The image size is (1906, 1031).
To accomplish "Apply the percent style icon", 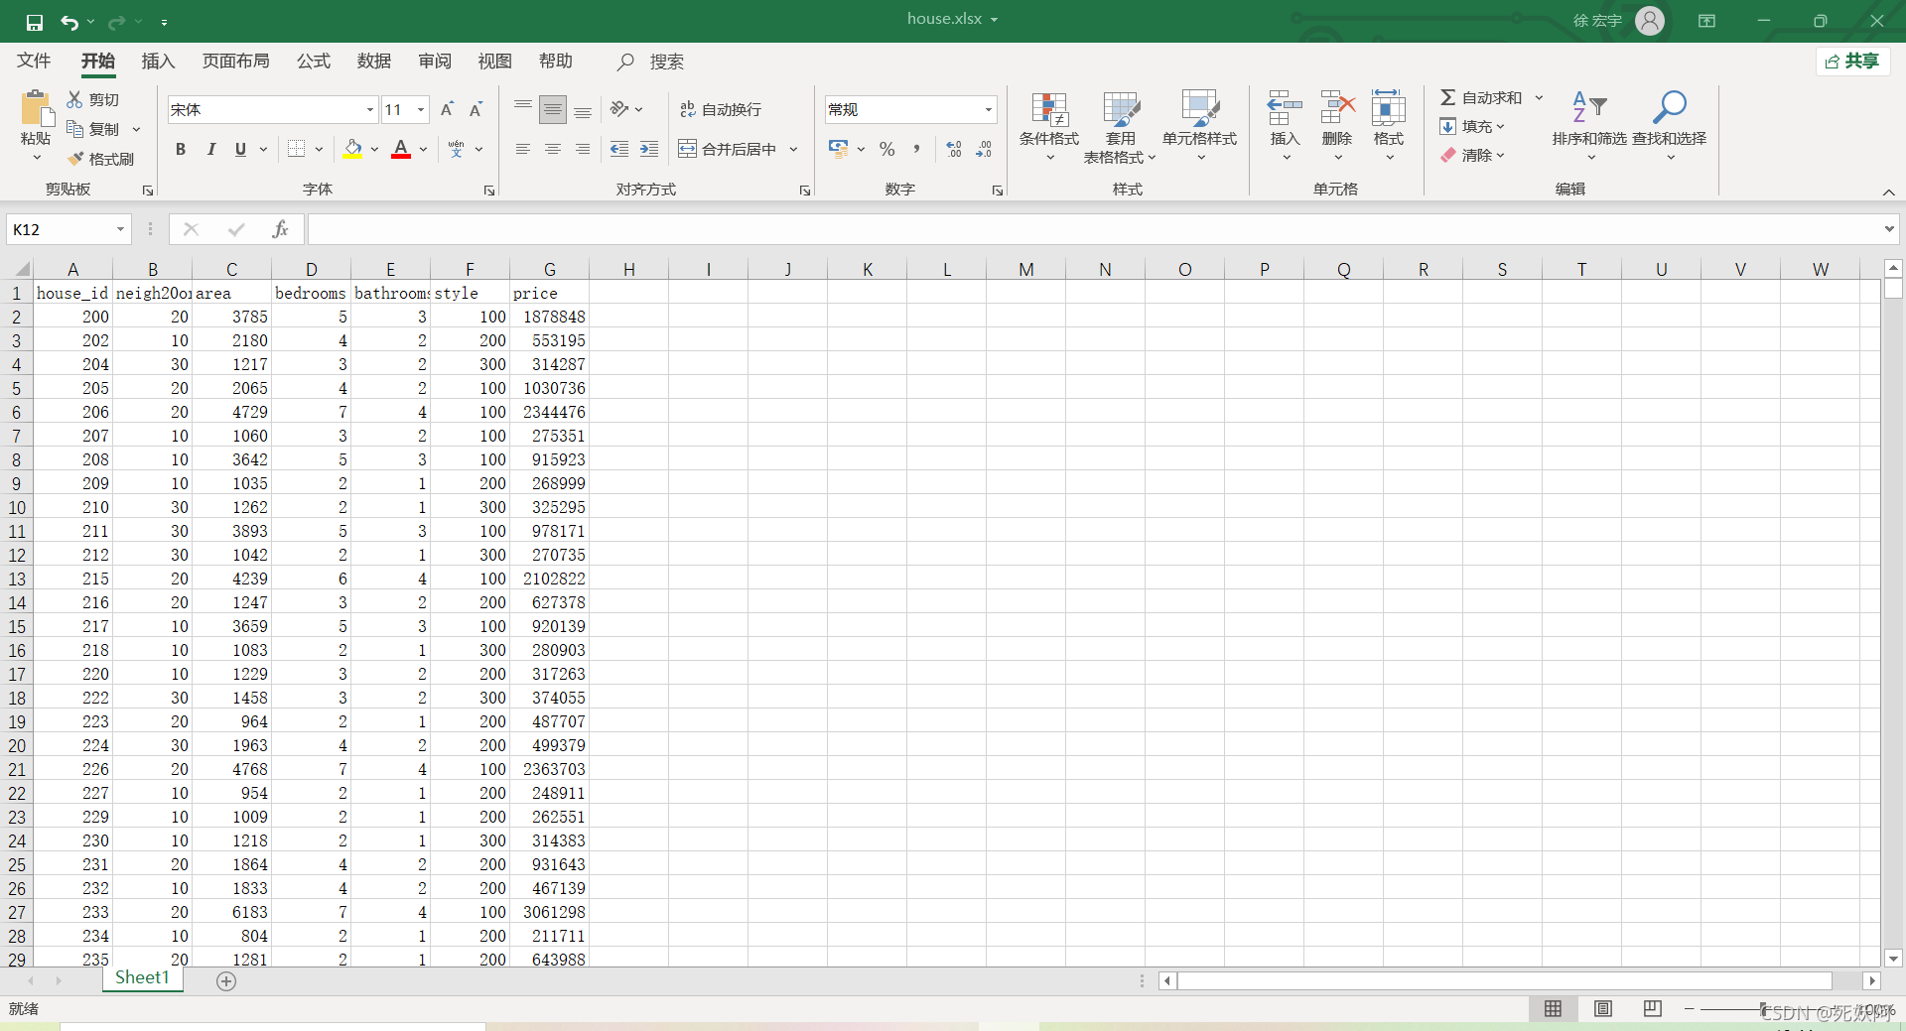I will pos(887,149).
